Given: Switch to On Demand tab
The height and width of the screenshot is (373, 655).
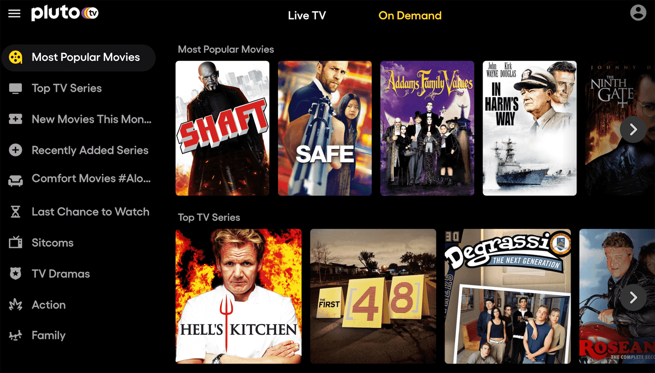Looking at the screenshot, I should 409,16.
